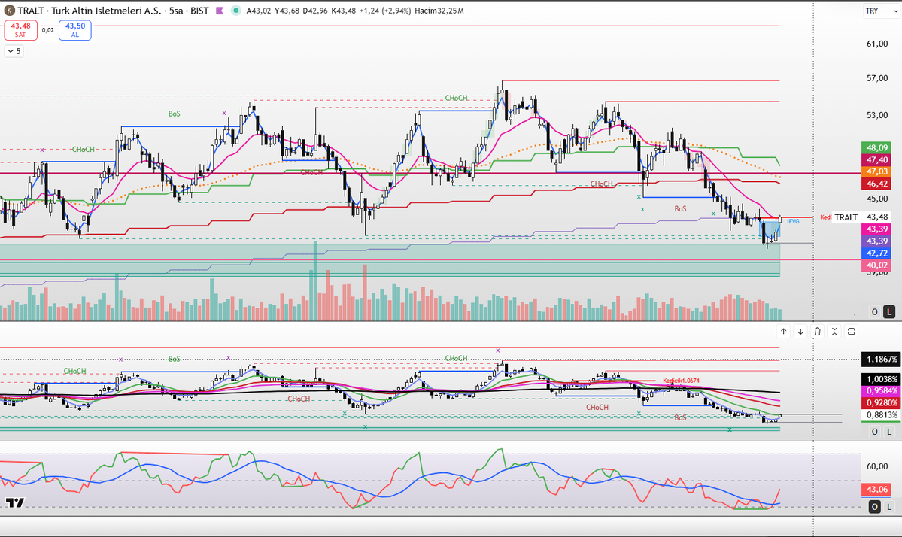The width and height of the screenshot is (902, 537).
Task: Click the magenta 43,39 price label
Action: [876, 229]
